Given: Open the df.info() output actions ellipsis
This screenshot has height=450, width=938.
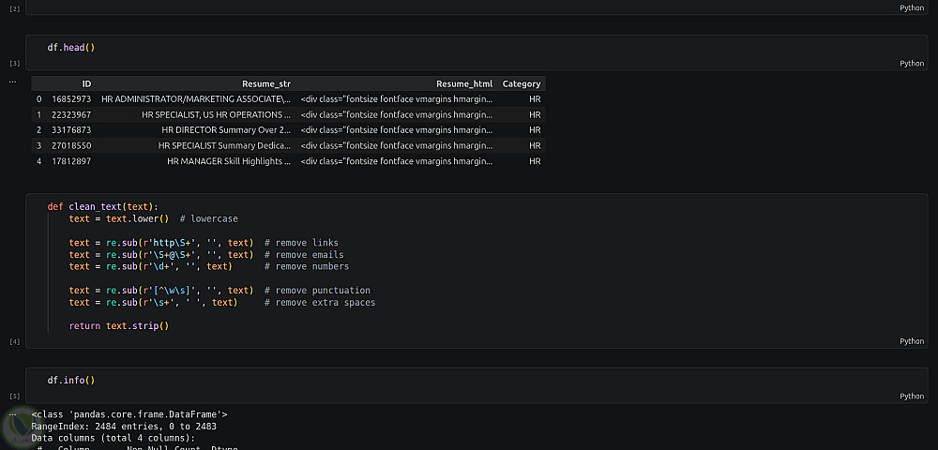Looking at the screenshot, I should pyautogui.click(x=13, y=412).
